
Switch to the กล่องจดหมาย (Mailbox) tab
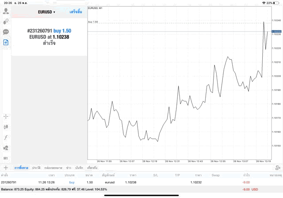pos(54,168)
